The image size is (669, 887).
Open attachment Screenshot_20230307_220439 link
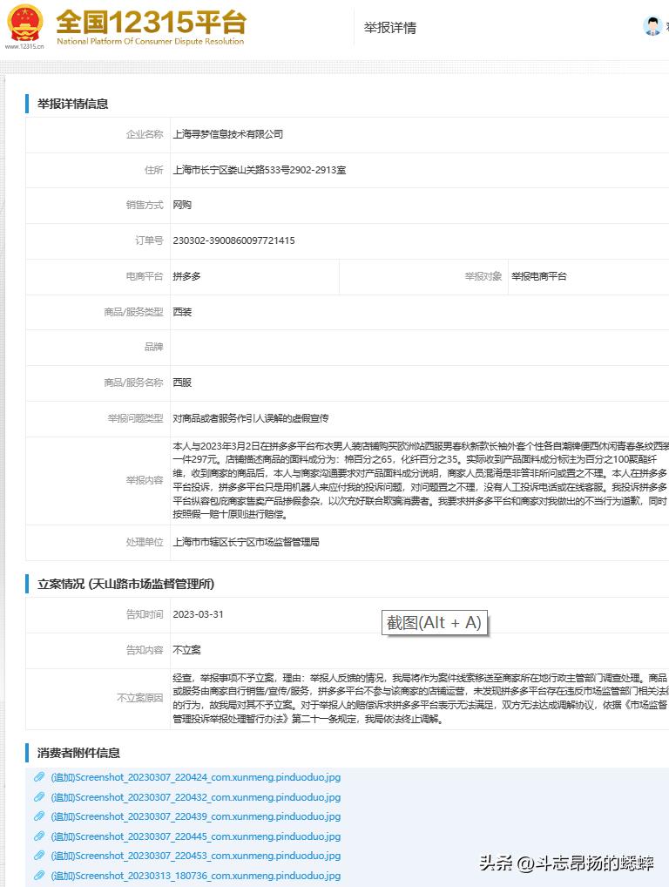click(x=196, y=816)
